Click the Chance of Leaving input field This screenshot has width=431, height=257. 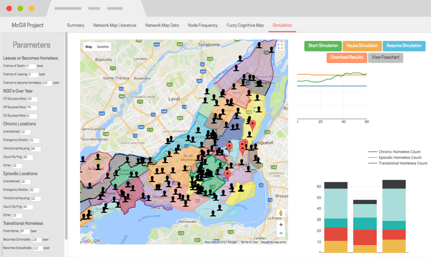[x=33, y=74]
